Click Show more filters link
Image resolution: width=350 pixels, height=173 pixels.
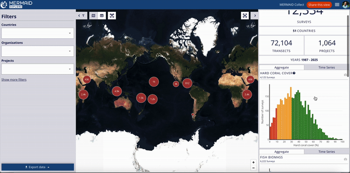click(x=14, y=80)
